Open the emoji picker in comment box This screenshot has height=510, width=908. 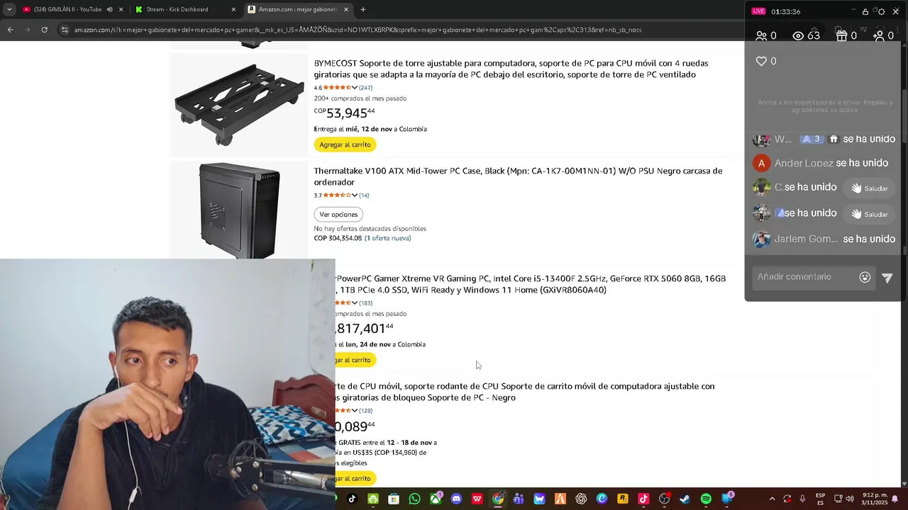pyautogui.click(x=865, y=277)
